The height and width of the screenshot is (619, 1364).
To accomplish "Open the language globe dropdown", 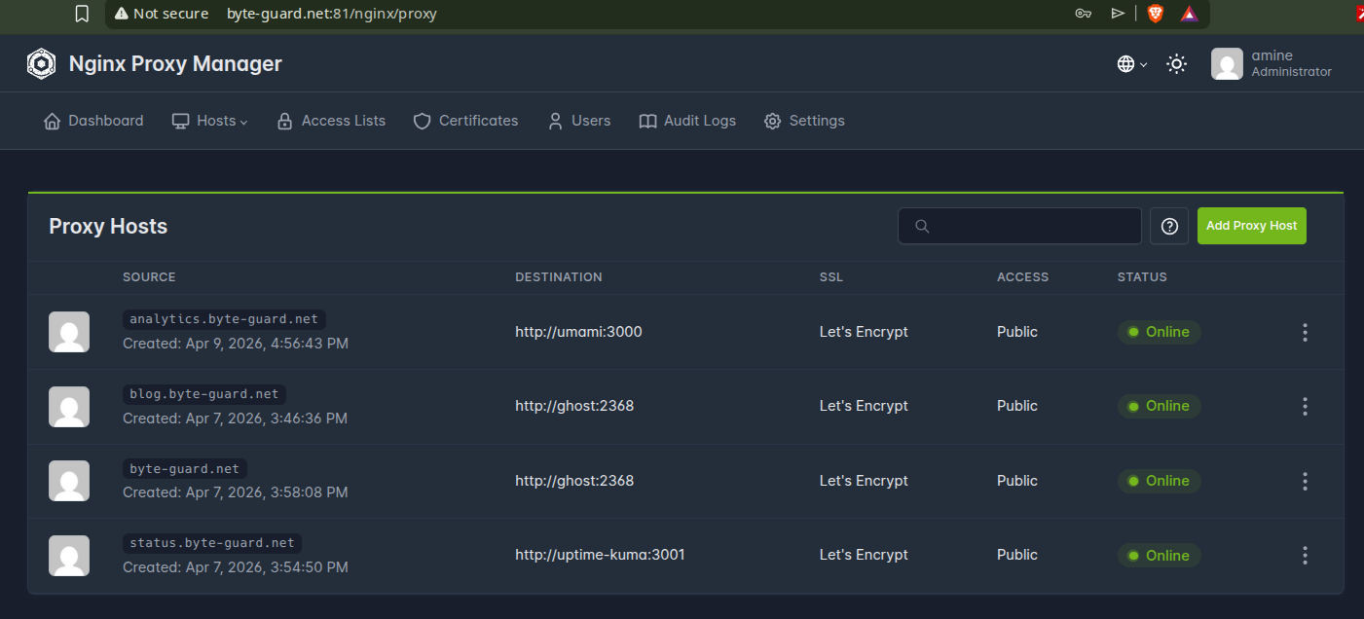I will point(1130,63).
